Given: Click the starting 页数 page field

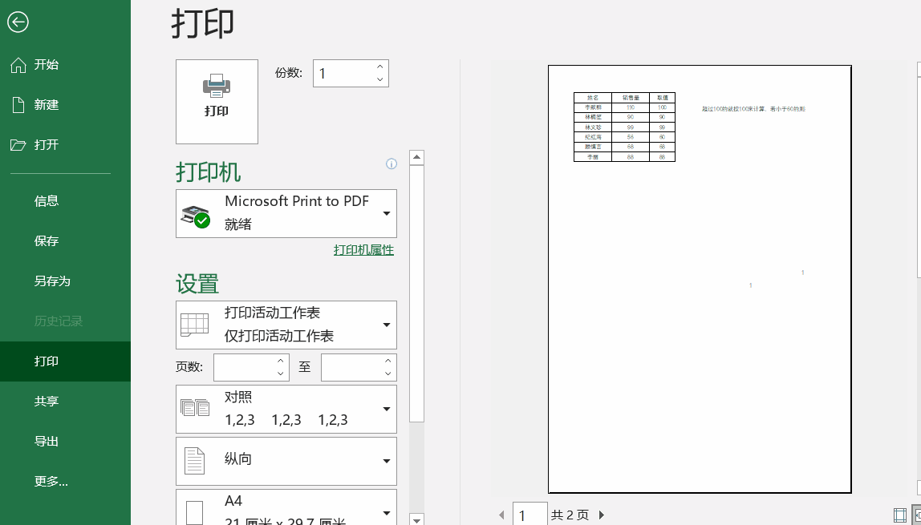Looking at the screenshot, I should pos(245,367).
